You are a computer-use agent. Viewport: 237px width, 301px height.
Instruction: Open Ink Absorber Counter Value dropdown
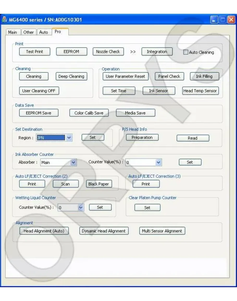tap(159, 162)
